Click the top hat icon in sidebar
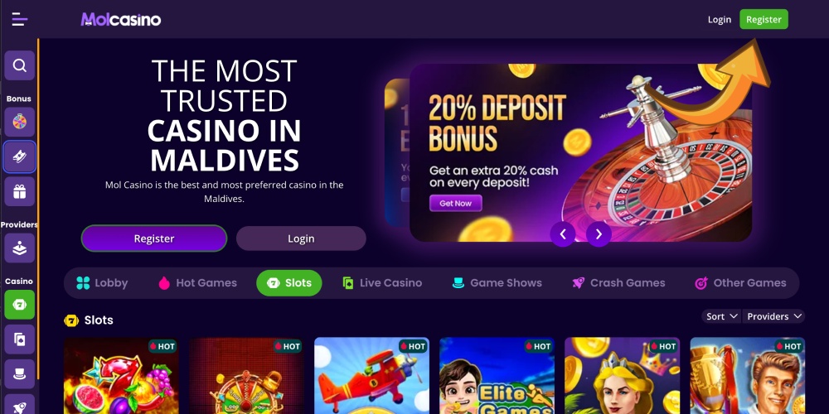Viewport: 829px width, 414px height. click(20, 374)
